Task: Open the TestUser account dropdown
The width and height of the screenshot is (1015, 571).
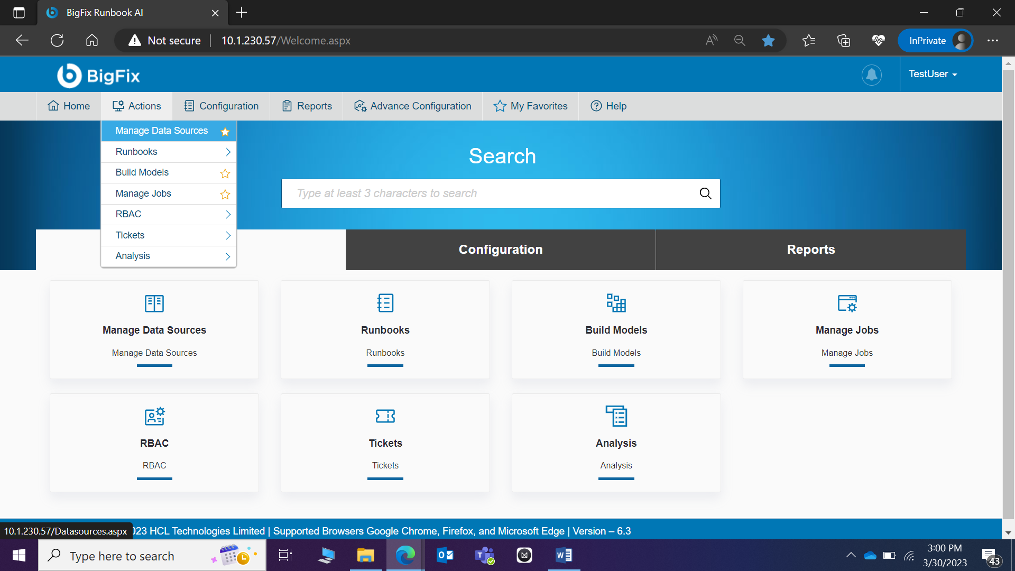Action: (x=933, y=74)
